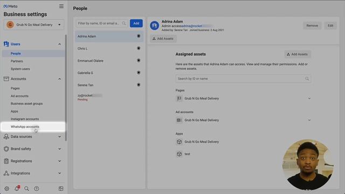
Task: Click Add Assets below Adrina's profile
Action: point(163,39)
